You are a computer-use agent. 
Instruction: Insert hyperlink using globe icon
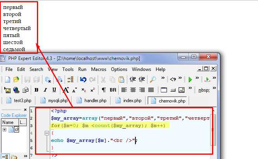pyautogui.click(x=16, y=90)
